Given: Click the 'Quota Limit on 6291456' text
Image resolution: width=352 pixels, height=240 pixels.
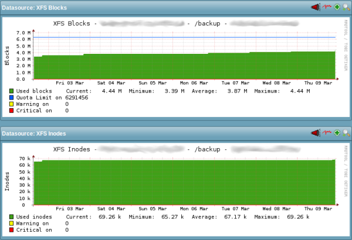Looking at the screenshot, I should (x=52, y=98).
